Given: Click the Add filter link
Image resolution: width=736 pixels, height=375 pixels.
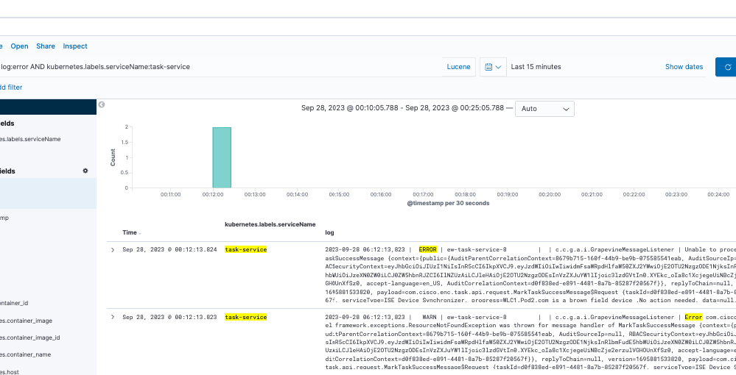Looking at the screenshot, I should click(x=10, y=87).
